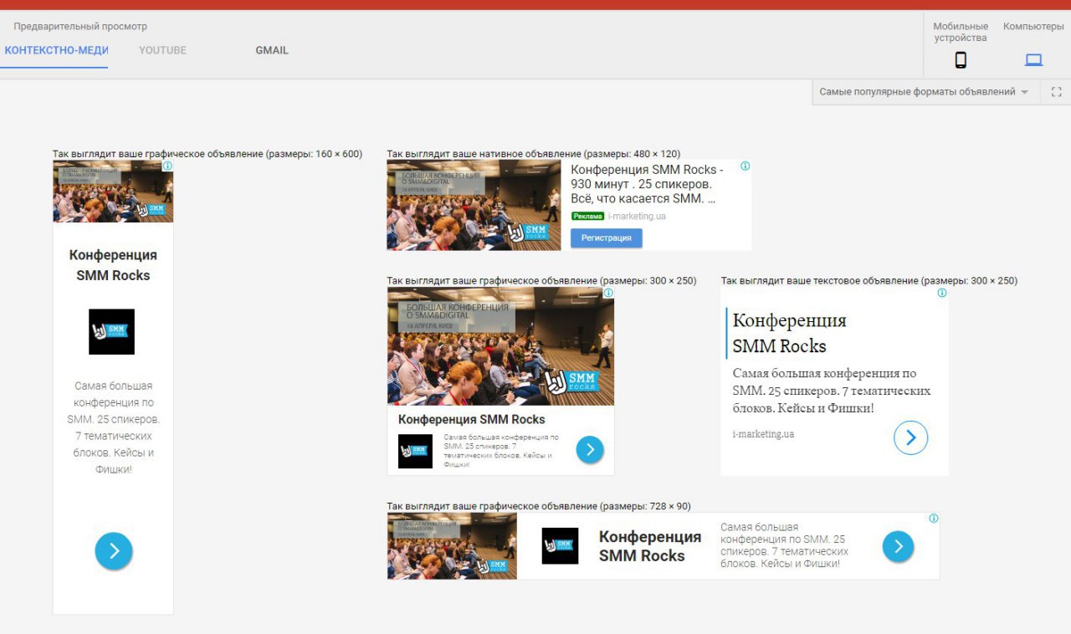Click description text in 160 × 600 ad
This screenshot has height=634, width=1071.
coord(113,427)
